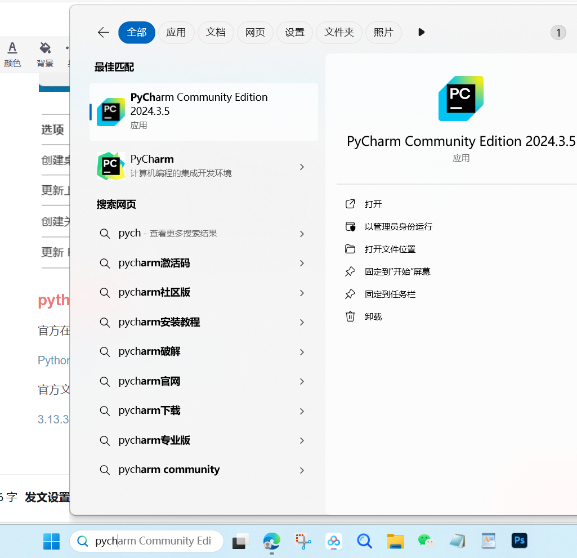The image size is (577, 558).
Task: Open Microsoft Edge from taskbar
Action: (271, 541)
